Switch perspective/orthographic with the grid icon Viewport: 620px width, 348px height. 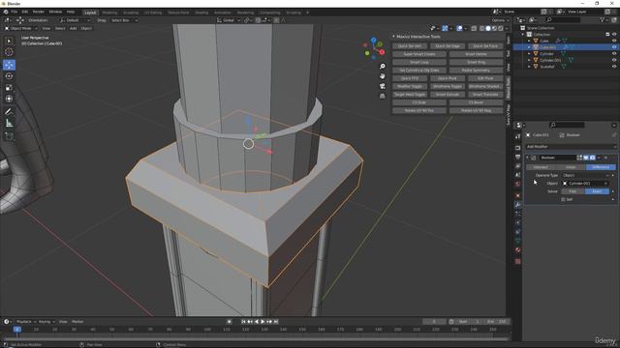[382, 96]
